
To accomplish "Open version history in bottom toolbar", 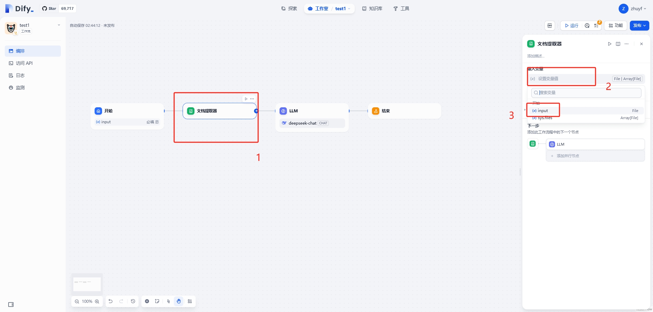I will (x=133, y=301).
